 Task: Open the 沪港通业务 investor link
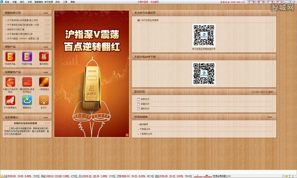click(x=145, y=129)
